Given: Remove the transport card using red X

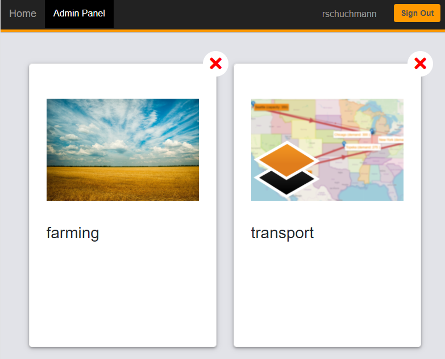Looking at the screenshot, I should (420, 64).
